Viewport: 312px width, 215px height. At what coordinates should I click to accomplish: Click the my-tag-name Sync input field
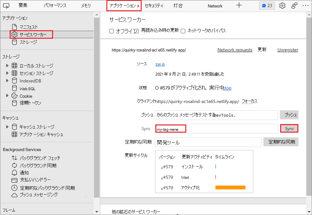click(x=170, y=129)
